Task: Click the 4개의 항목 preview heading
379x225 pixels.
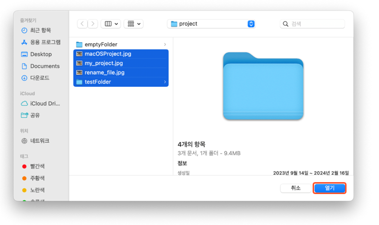Action: click(x=191, y=144)
